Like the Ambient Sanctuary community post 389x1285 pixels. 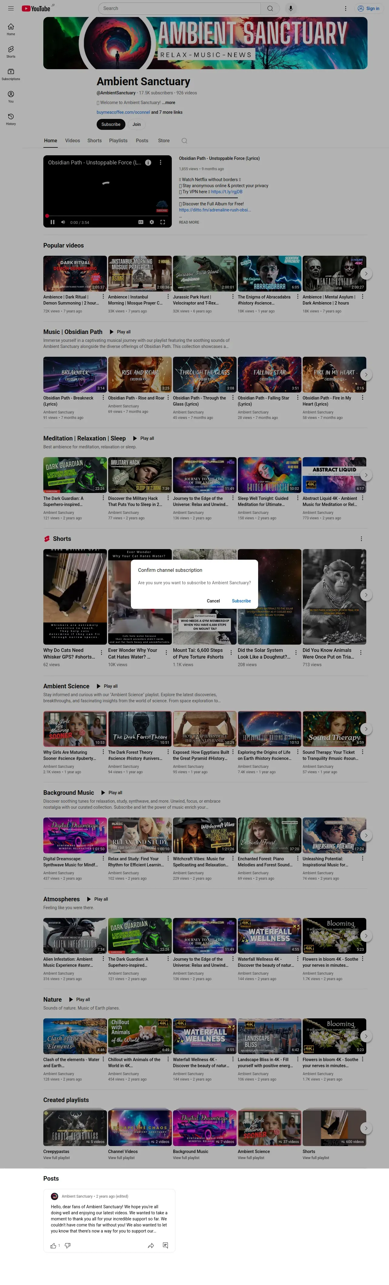coord(53,1245)
